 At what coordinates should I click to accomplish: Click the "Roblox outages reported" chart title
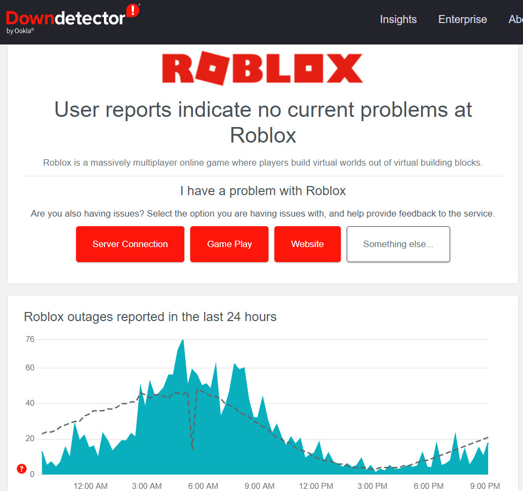(150, 317)
